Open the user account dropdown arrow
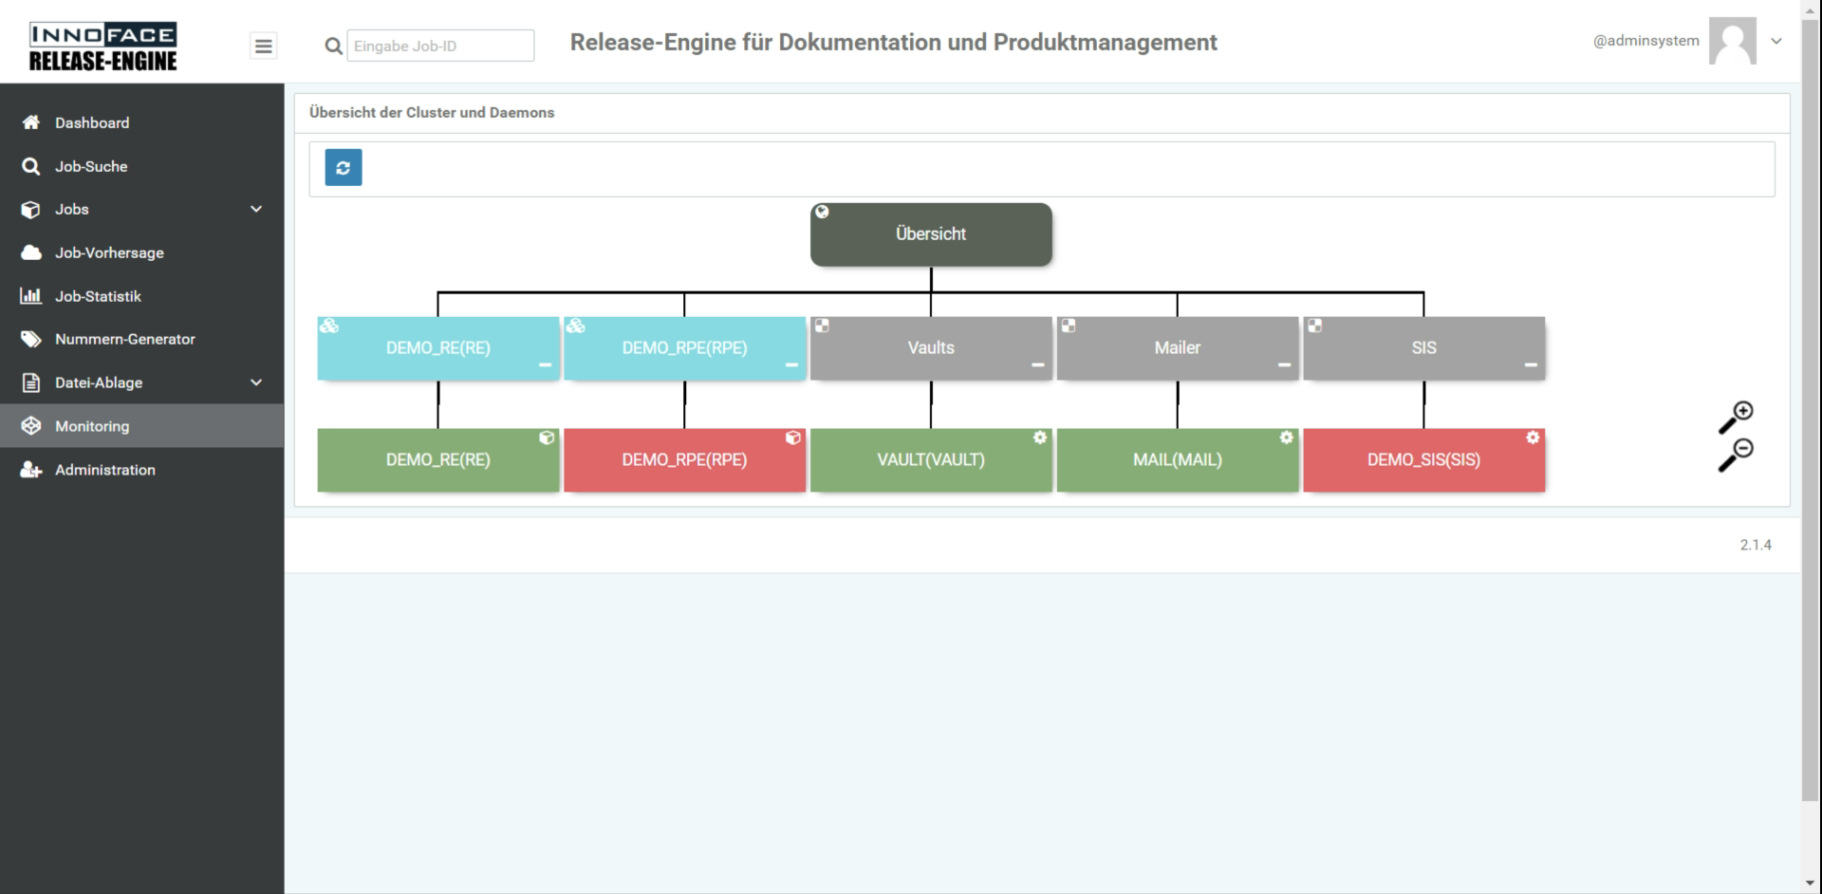 (x=1776, y=41)
